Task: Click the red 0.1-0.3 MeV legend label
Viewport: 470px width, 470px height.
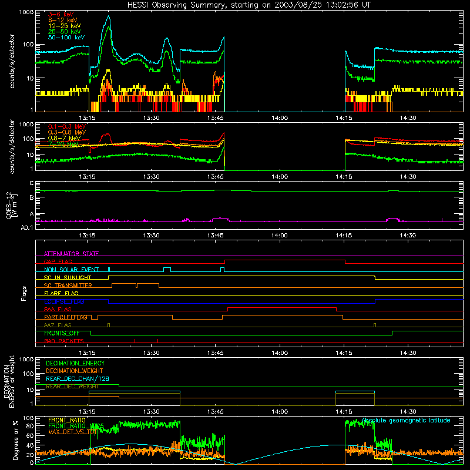Action: 67,126
